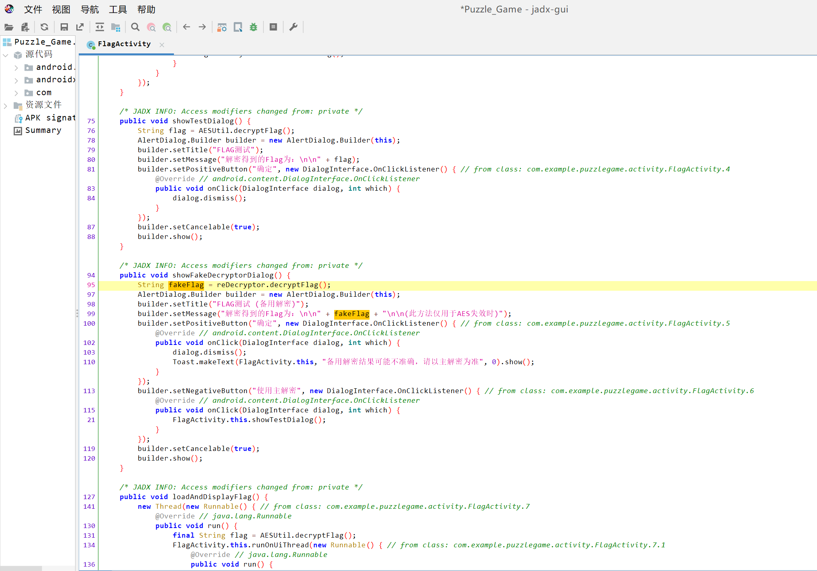Image resolution: width=817 pixels, height=571 pixels.
Task: Open class search pink magnifier icon
Action: coord(151,27)
